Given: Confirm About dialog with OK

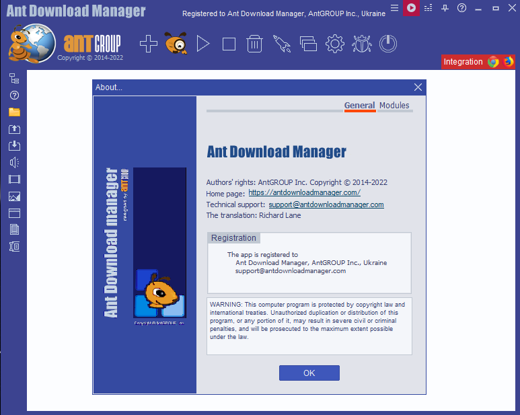Looking at the screenshot, I should coord(309,373).
